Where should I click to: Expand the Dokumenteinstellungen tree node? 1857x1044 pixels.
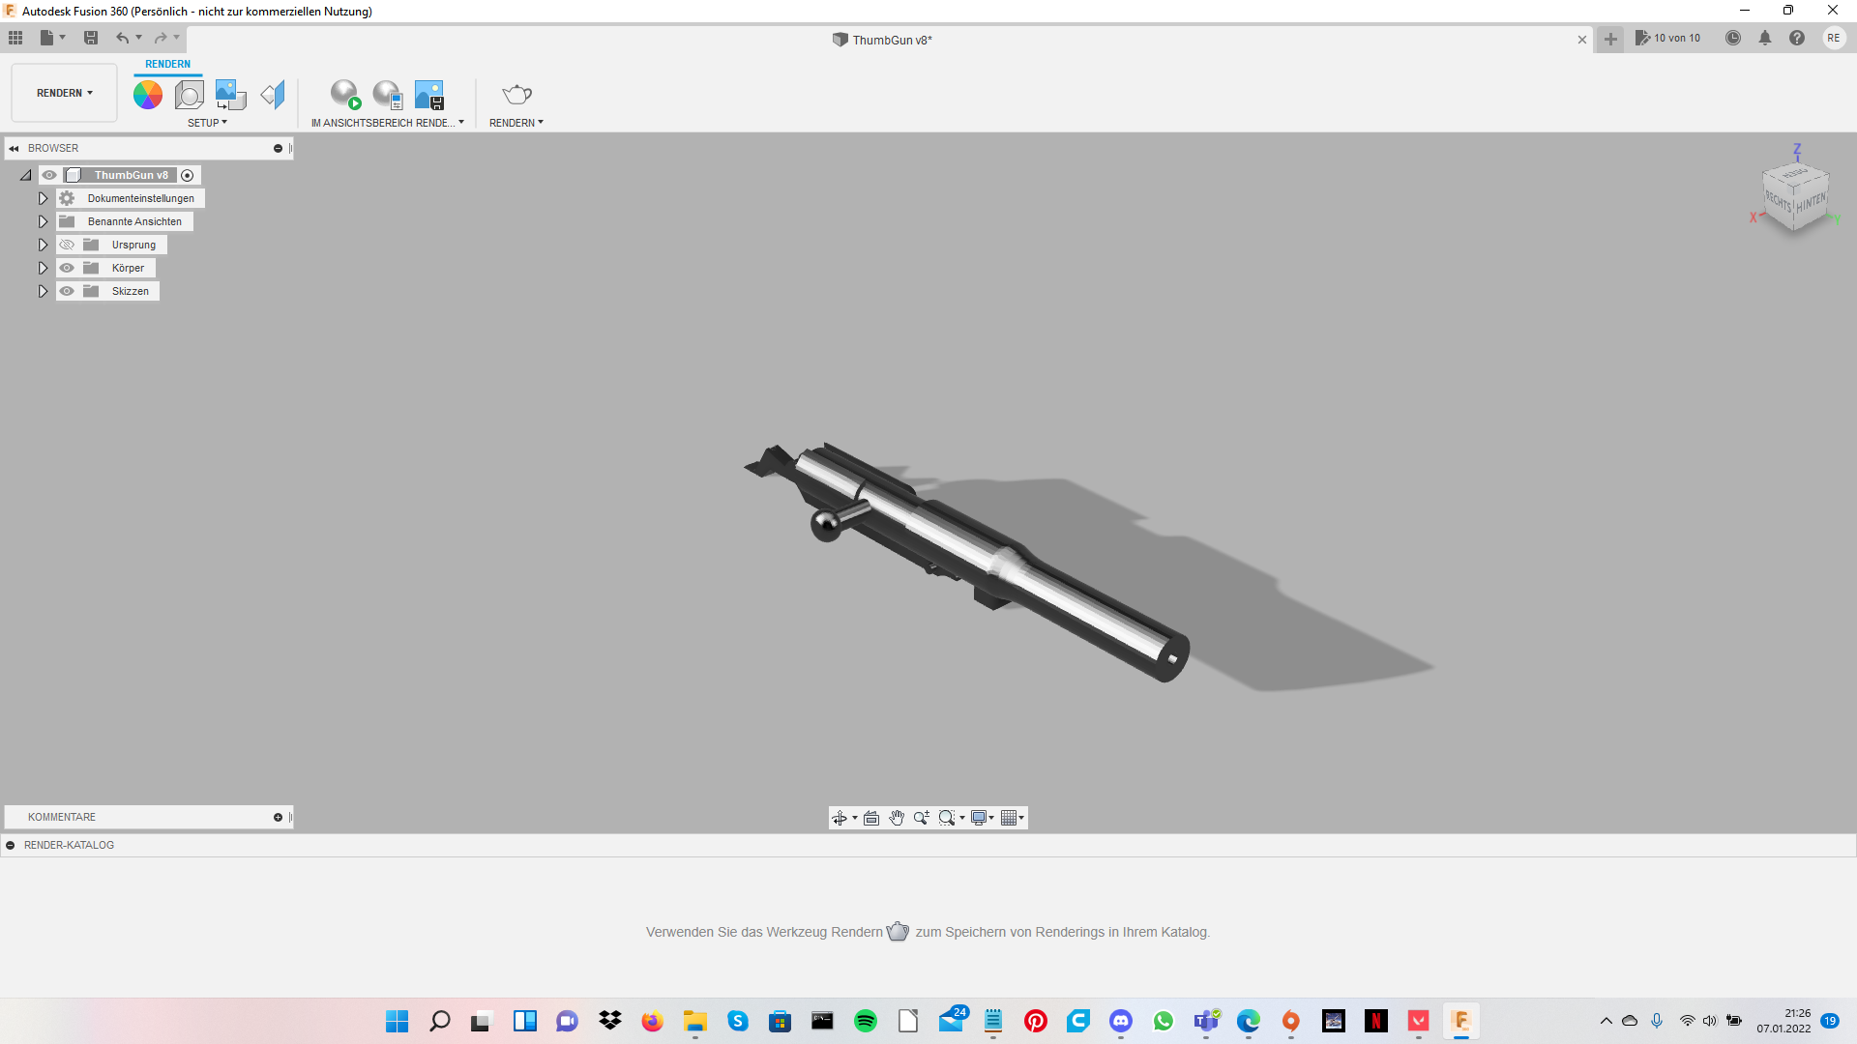[x=43, y=198]
